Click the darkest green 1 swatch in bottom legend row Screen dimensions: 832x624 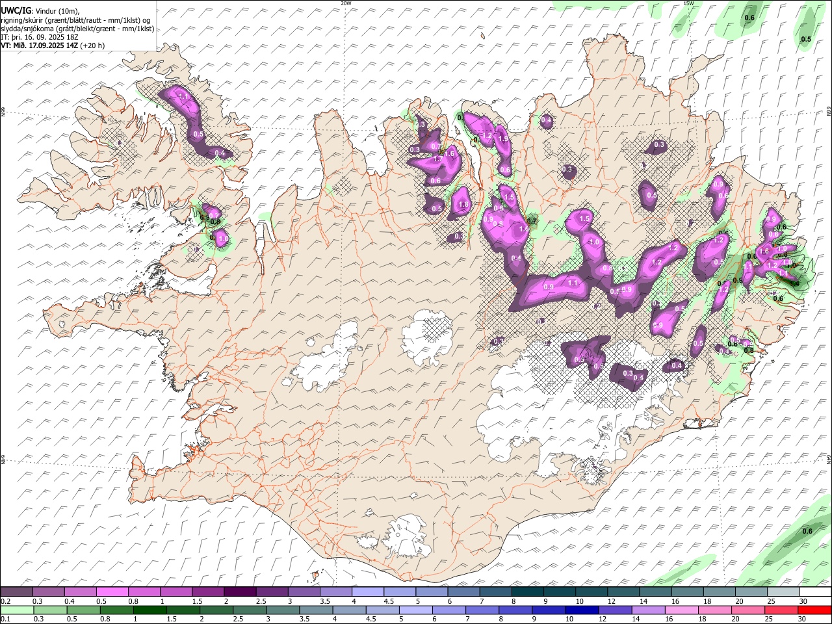point(149,610)
